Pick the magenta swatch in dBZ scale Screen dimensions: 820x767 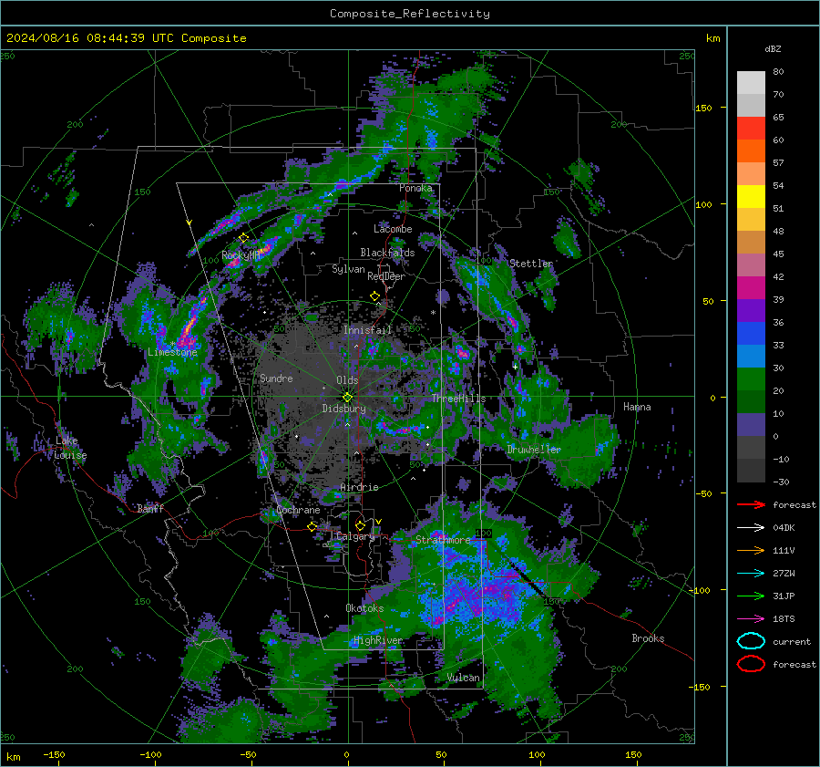(751, 288)
